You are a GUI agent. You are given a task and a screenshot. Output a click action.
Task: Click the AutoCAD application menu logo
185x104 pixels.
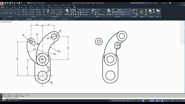tap(1, 4)
